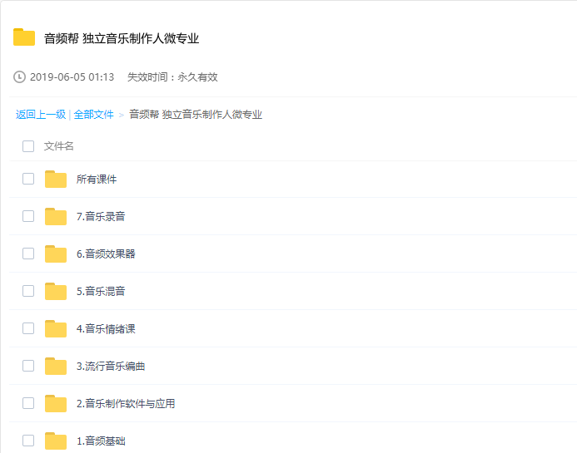Check the box for 2.音乐制作软件与应用
Viewport: 577px width, 453px height.
28,403
